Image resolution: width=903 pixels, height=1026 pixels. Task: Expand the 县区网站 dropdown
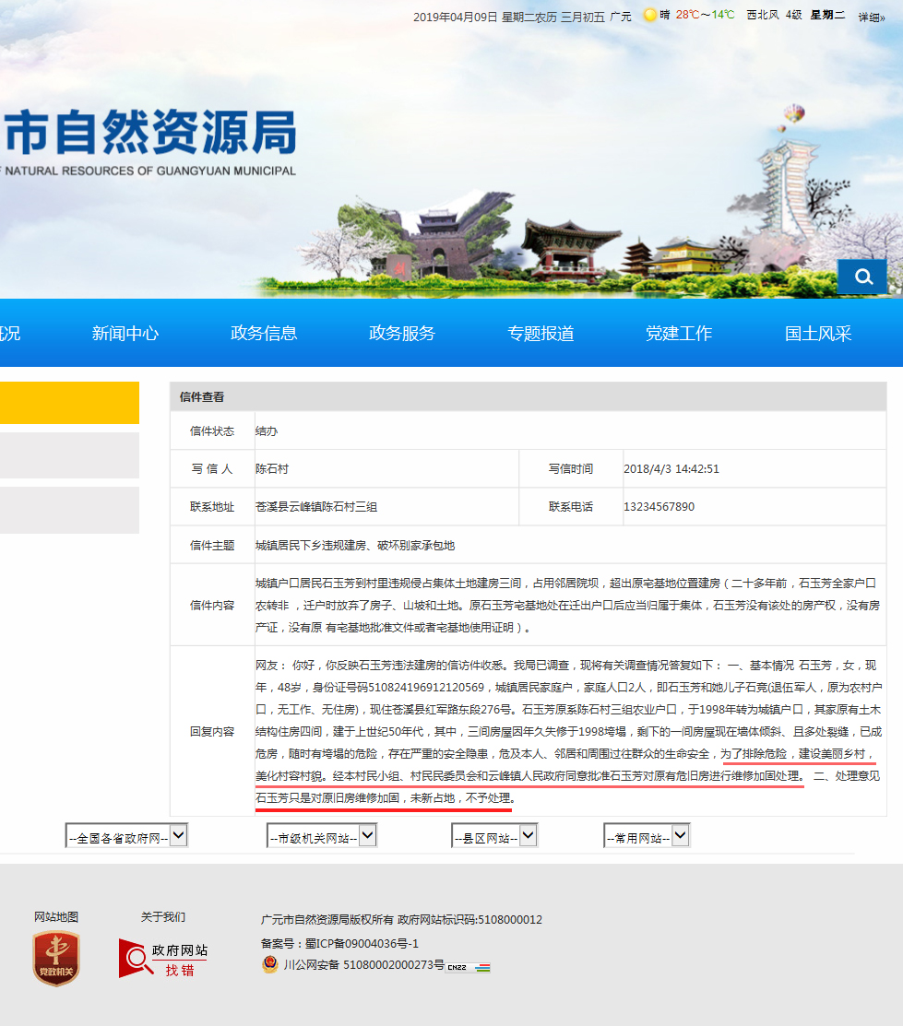tap(494, 836)
